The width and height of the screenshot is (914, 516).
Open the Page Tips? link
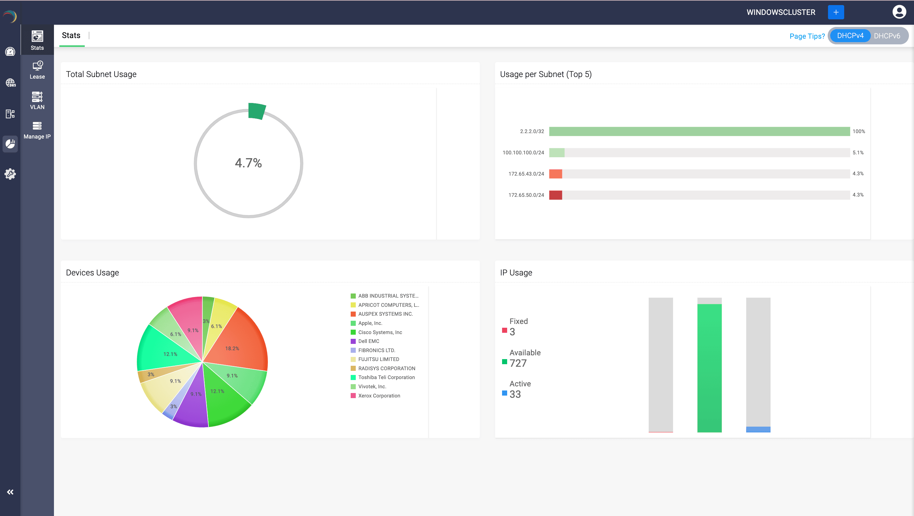coord(807,36)
